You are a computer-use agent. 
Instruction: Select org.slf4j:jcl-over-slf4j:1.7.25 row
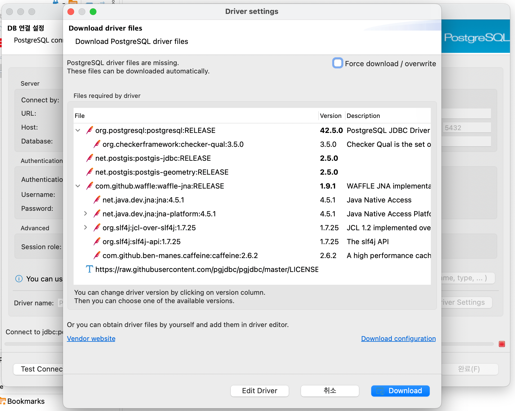[x=252, y=228]
